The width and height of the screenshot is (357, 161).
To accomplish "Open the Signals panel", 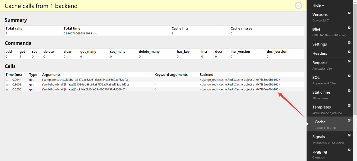I will tap(319, 137).
